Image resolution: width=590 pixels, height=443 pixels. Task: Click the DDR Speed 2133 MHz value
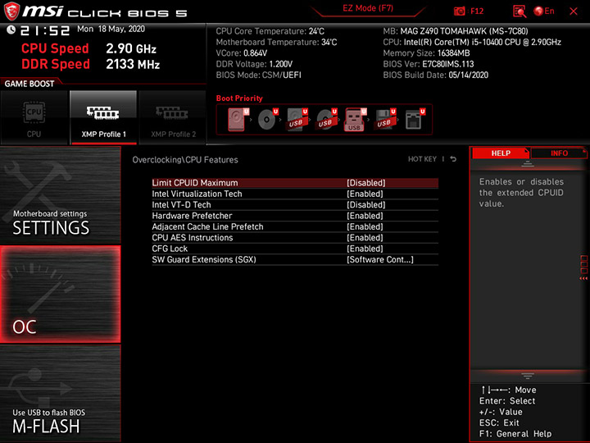coord(133,64)
